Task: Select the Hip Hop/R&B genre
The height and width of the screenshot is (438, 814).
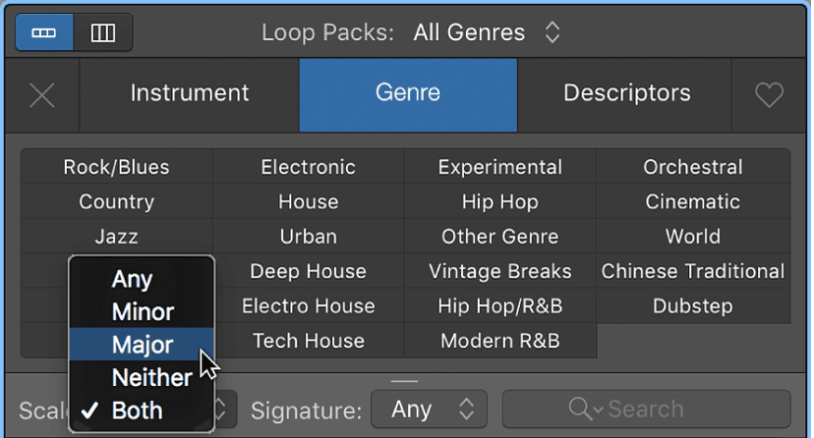Action: click(x=500, y=305)
